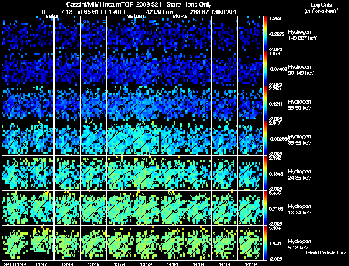Click the 14:04 time label

pos(172,264)
